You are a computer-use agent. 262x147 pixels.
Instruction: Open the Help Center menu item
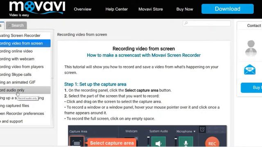point(117,9)
